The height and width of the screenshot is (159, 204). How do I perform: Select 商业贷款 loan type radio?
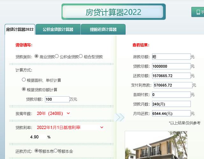pos(36,56)
